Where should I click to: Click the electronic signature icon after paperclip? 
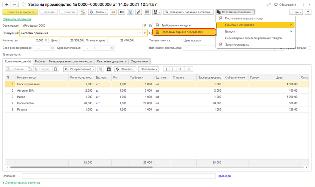point(147,12)
